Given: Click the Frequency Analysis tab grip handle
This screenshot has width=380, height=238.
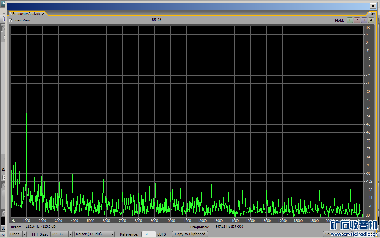Looking at the screenshot, I should point(11,14).
